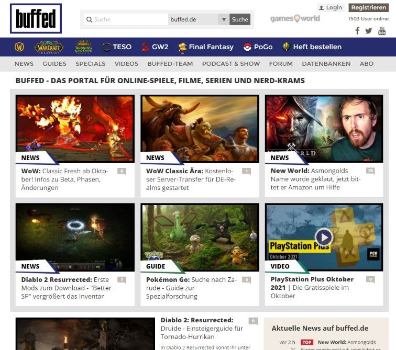Open the YouTube icon
The image size is (396, 350).
[382, 31]
